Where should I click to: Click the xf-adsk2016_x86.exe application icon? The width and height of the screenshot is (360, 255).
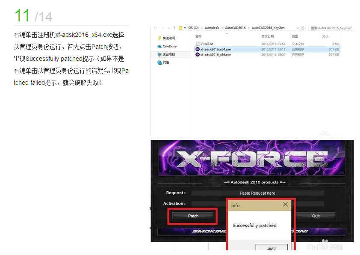click(198, 55)
